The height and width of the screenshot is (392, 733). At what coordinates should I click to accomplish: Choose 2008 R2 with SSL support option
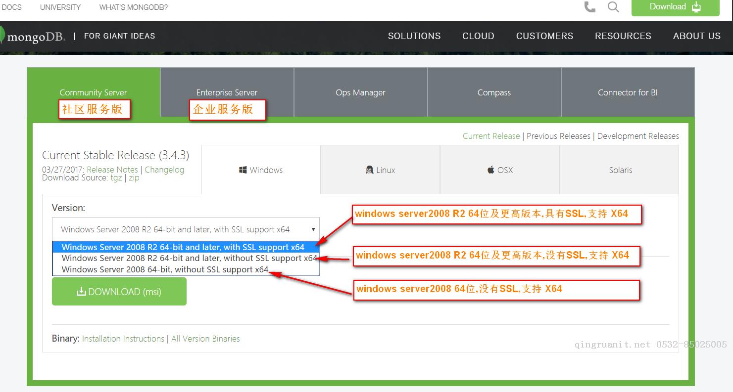click(x=183, y=247)
